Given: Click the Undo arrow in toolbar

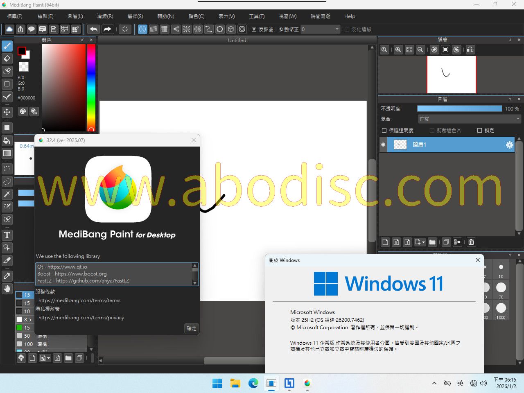Looking at the screenshot, I should tap(94, 29).
